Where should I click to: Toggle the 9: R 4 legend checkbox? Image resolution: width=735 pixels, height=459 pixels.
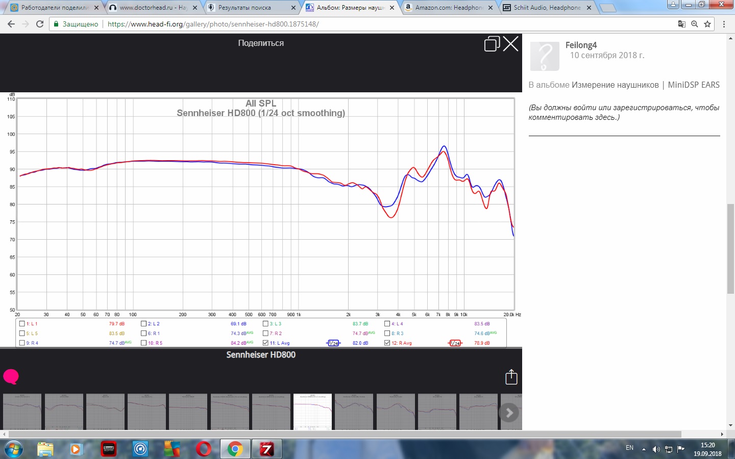click(22, 343)
